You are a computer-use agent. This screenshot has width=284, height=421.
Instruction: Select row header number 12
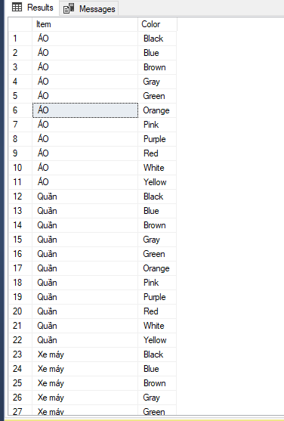click(x=20, y=197)
